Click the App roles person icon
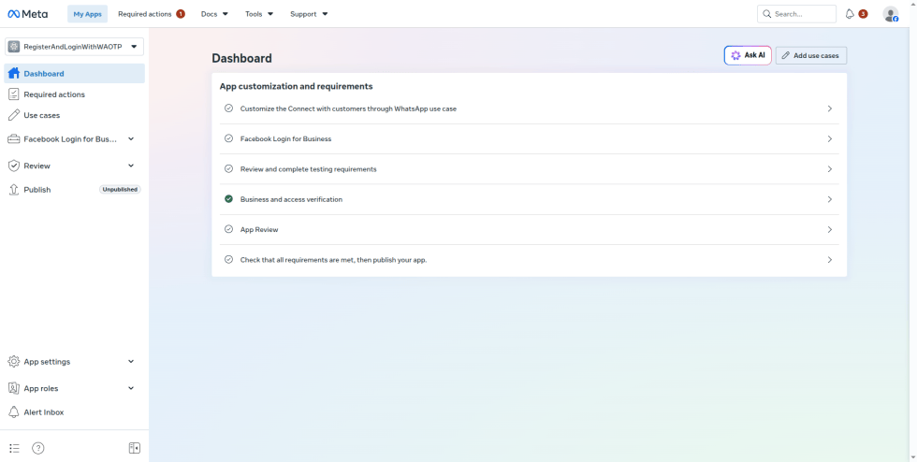This screenshot has height=462, width=917. [13, 388]
